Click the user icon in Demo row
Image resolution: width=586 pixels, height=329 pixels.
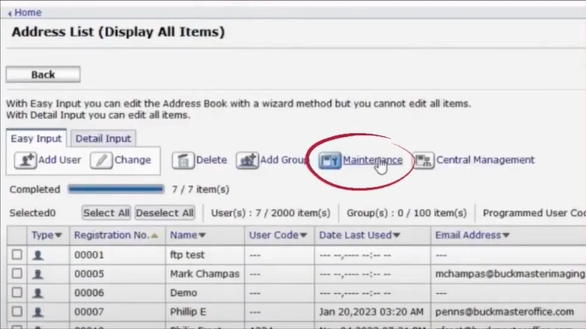[38, 293]
